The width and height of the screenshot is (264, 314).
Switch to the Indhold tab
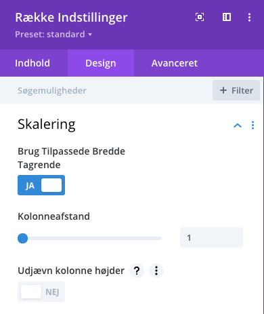point(32,63)
